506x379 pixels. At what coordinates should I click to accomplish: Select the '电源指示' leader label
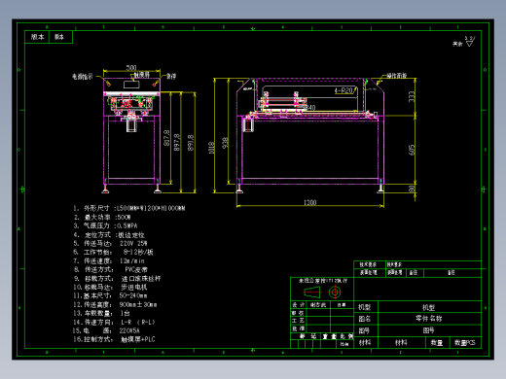[x=83, y=77]
